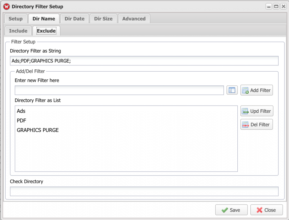Switch to the Include sub-tab

(18, 31)
